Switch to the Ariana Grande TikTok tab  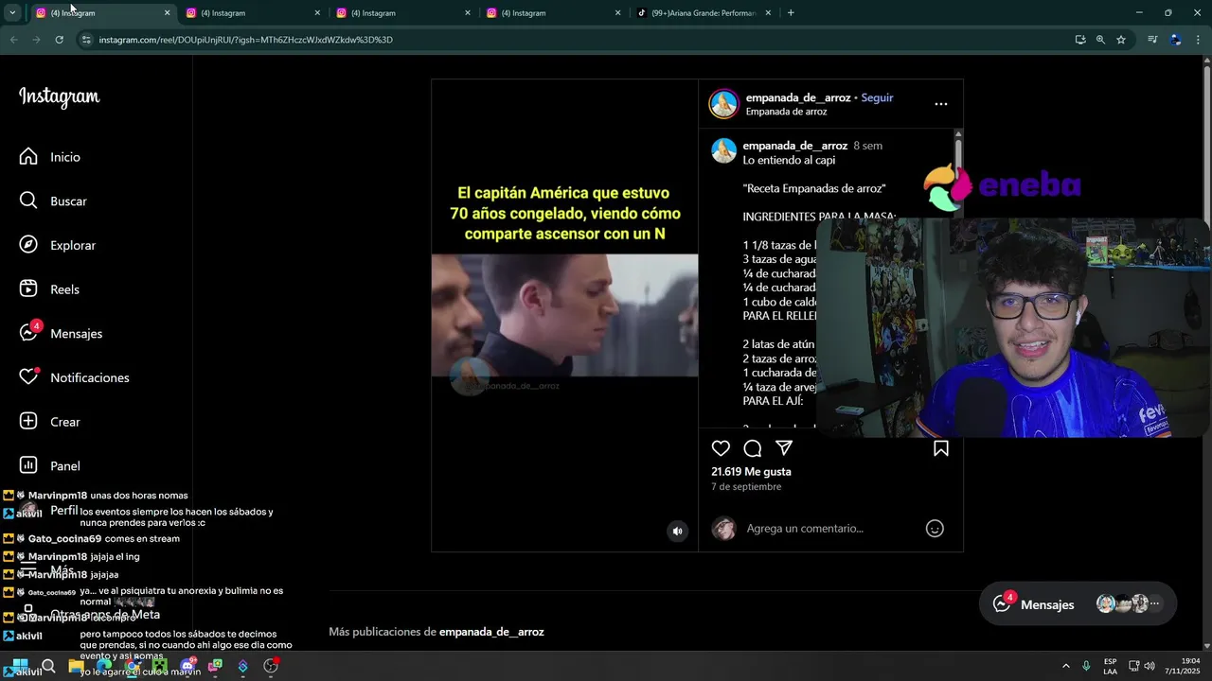704,13
